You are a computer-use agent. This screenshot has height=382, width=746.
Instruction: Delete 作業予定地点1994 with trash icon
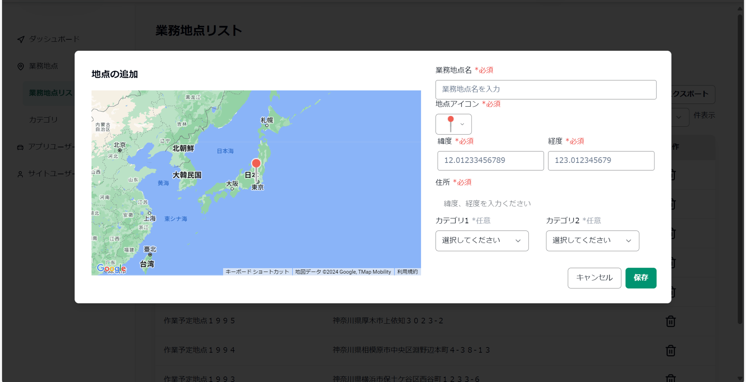[x=671, y=350]
